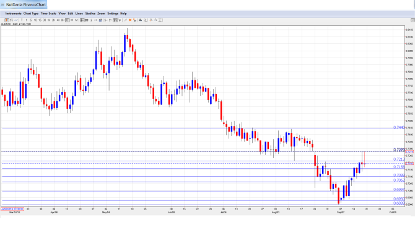The width and height of the screenshot is (415, 233).
Task: Switch to 5 minute time scale
Action: 31,20
